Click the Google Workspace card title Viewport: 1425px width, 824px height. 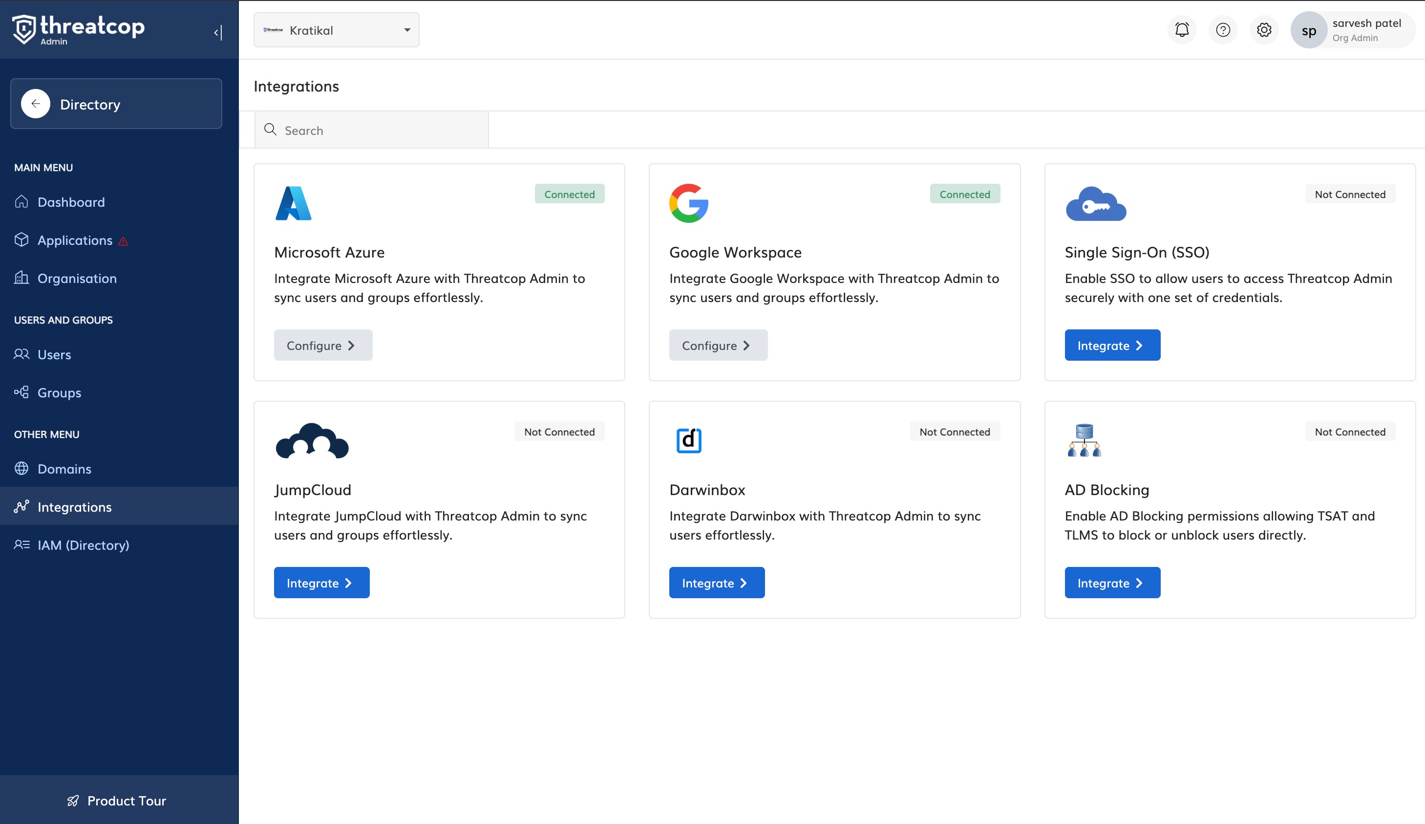point(735,252)
